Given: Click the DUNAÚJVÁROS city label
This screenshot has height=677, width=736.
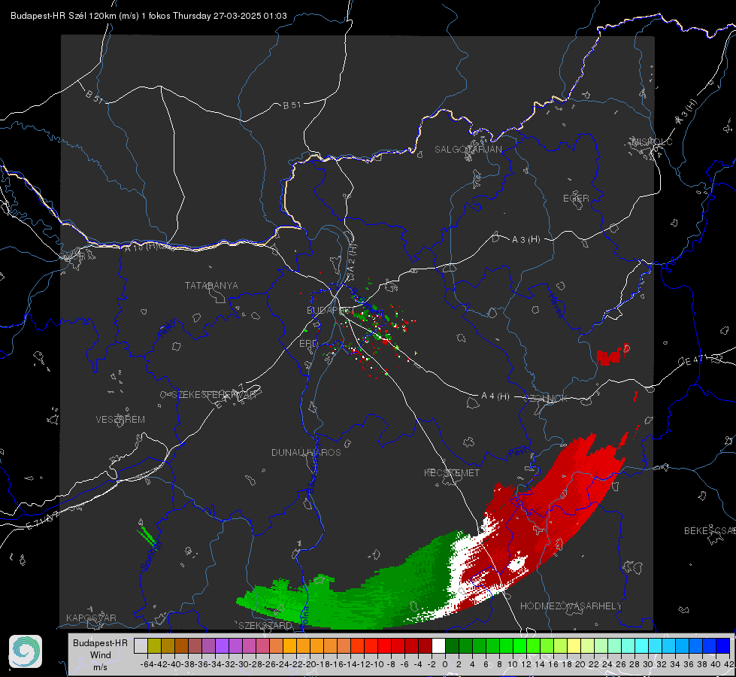Looking at the screenshot, I should tap(306, 452).
